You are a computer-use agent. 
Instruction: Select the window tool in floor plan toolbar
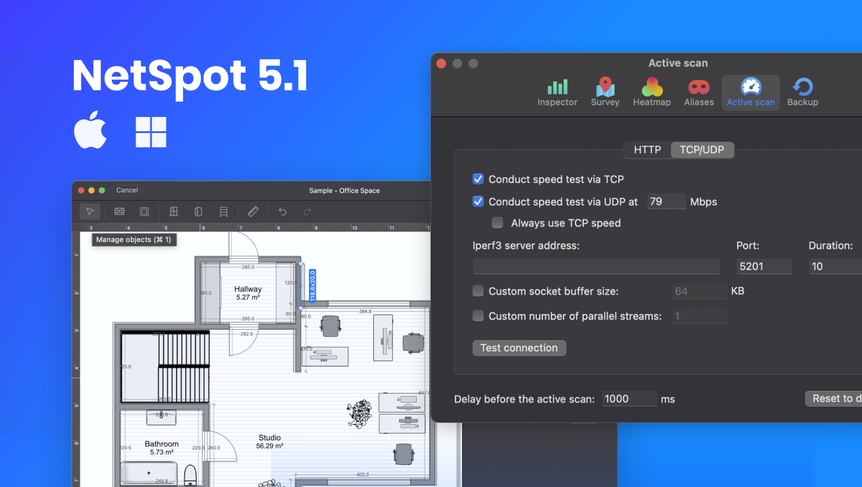[174, 211]
